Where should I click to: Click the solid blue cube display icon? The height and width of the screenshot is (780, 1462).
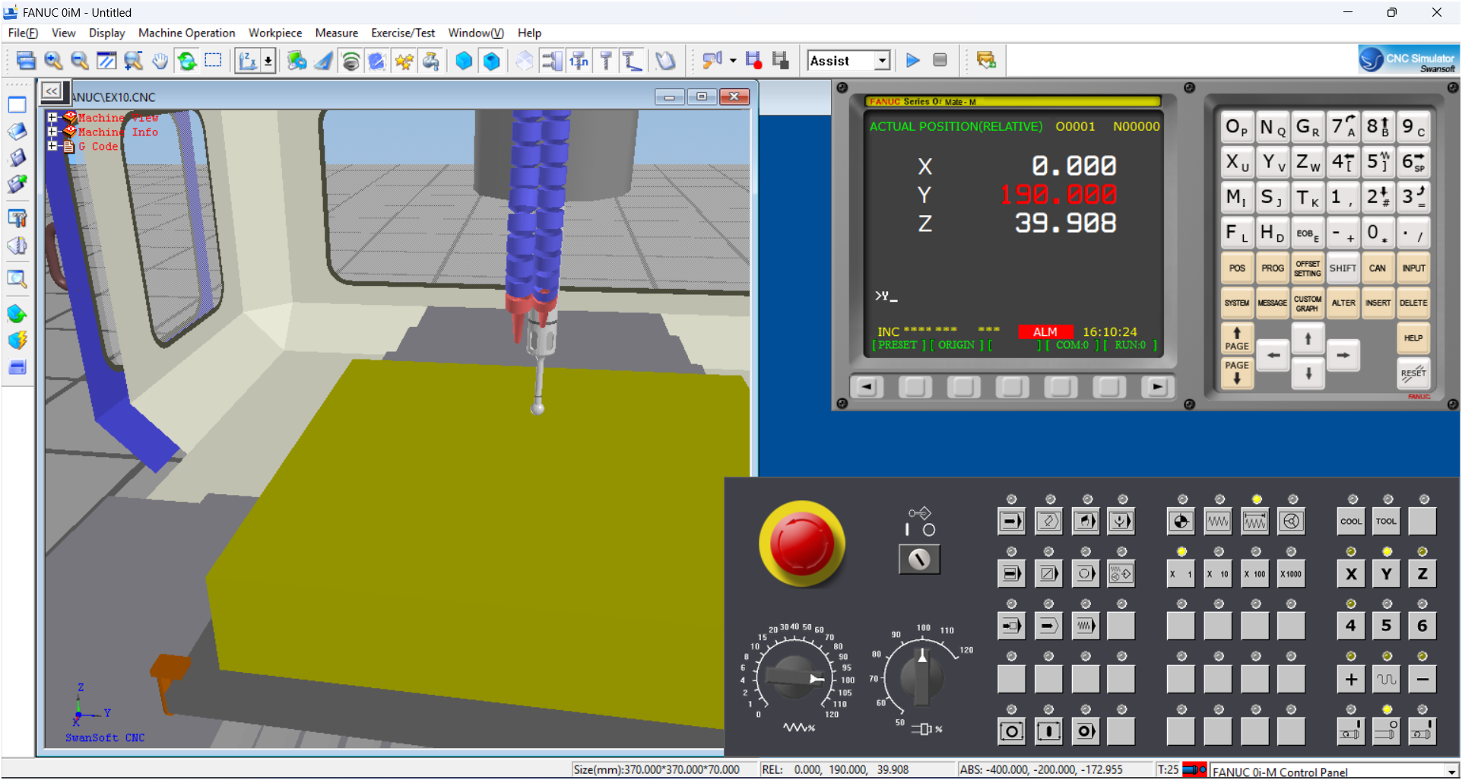464,61
